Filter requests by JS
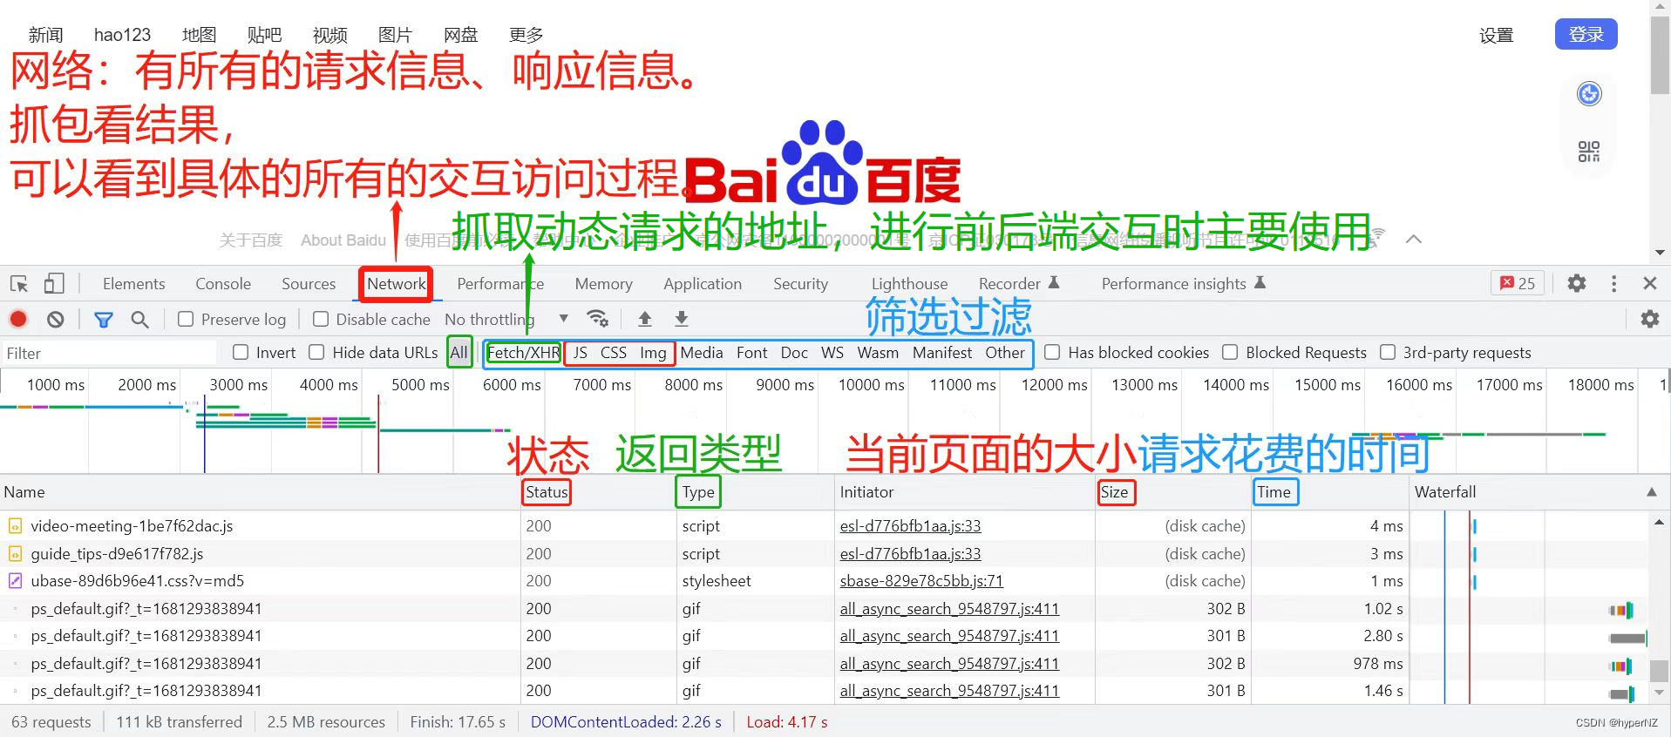The image size is (1671, 737). coord(580,352)
